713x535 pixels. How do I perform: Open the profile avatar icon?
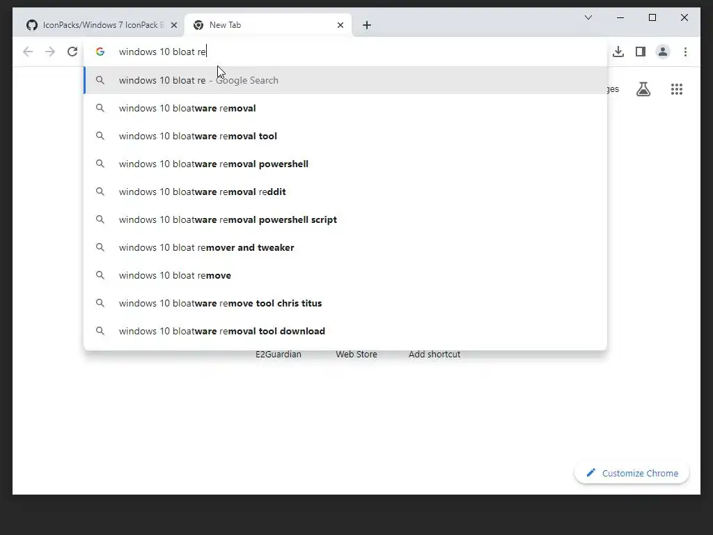(x=663, y=52)
